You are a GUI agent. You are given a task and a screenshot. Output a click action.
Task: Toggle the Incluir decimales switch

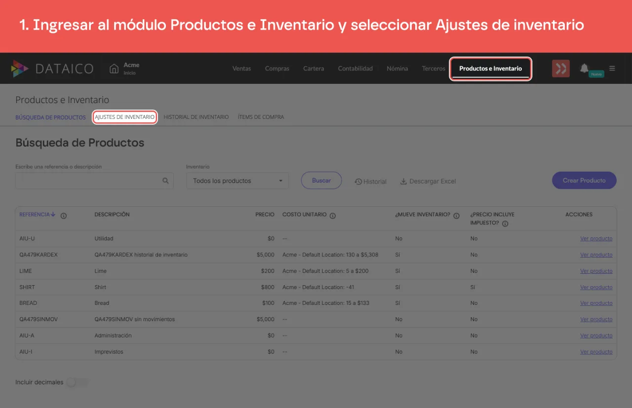(x=78, y=382)
